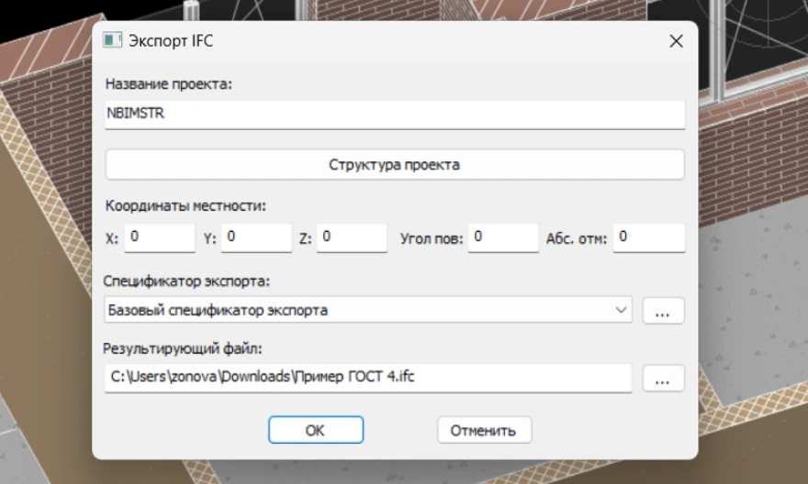
Task: Focus the X coordinate field
Action: point(159,237)
